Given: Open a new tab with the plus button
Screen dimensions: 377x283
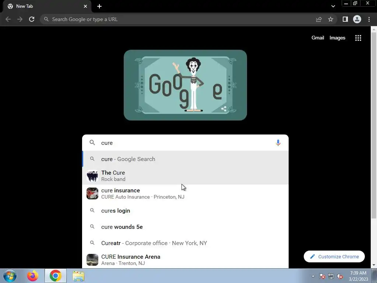Looking at the screenshot, I should (x=99, y=6).
